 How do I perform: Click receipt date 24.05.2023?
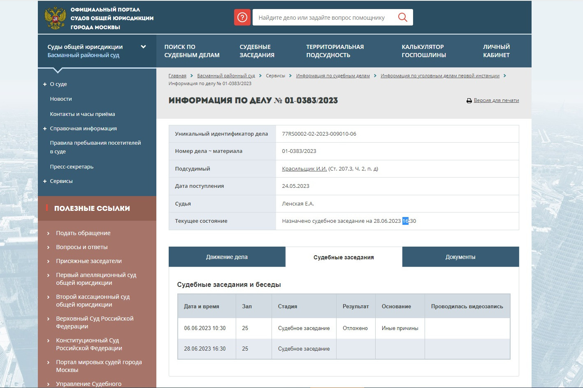point(295,186)
